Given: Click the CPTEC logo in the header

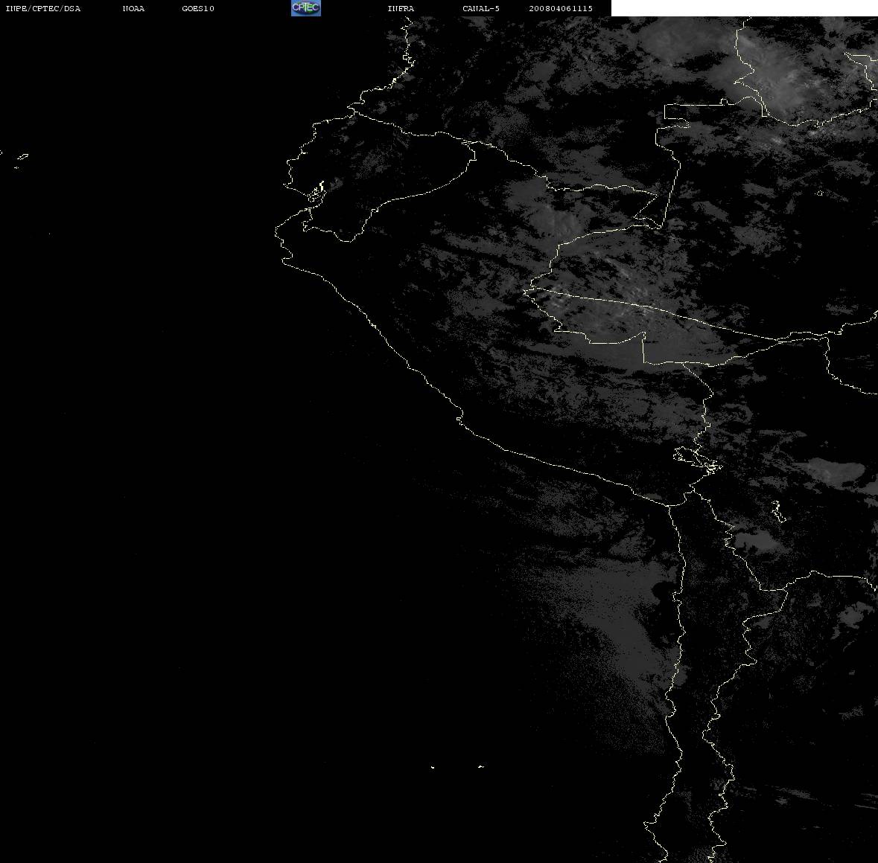Looking at the screenshot, I should 306,8.
